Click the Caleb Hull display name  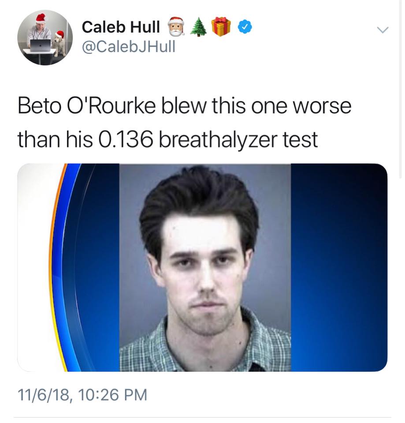tap(121, 27)
